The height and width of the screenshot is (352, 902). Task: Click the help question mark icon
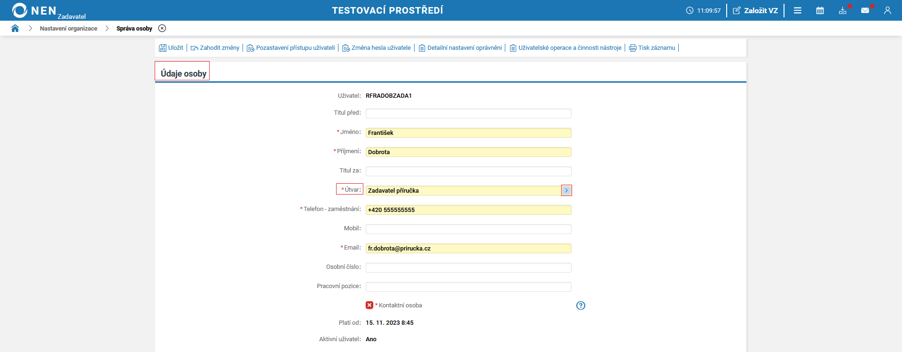click(580, 305)
